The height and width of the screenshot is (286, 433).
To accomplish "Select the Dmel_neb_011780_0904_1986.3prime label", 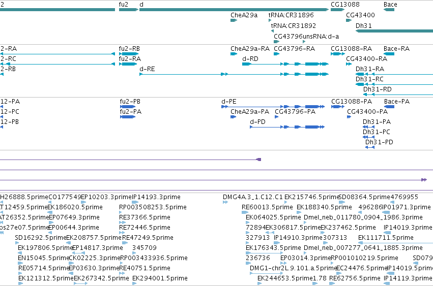I will tap(363, 217).
